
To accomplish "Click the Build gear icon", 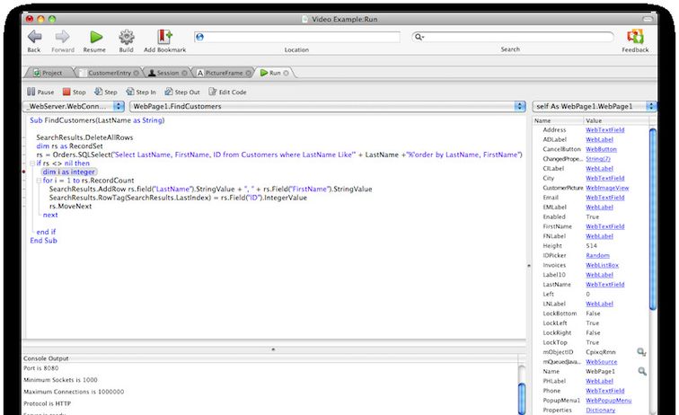I will 127,37.
